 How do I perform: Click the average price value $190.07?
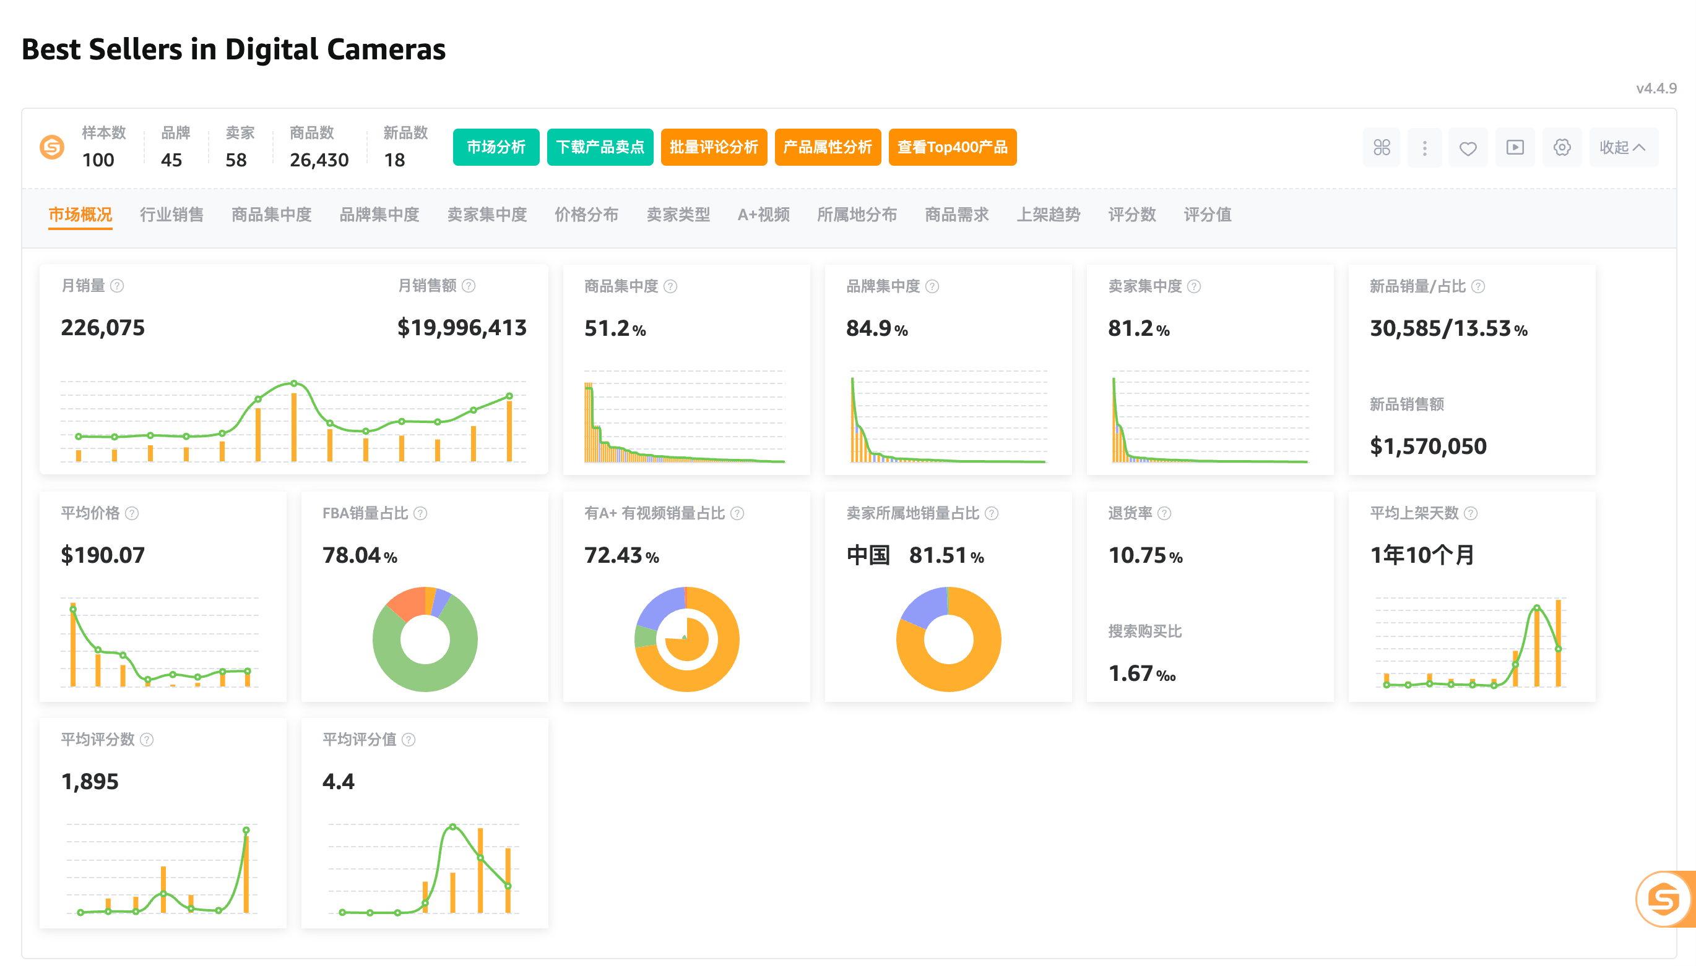(103, 555)
